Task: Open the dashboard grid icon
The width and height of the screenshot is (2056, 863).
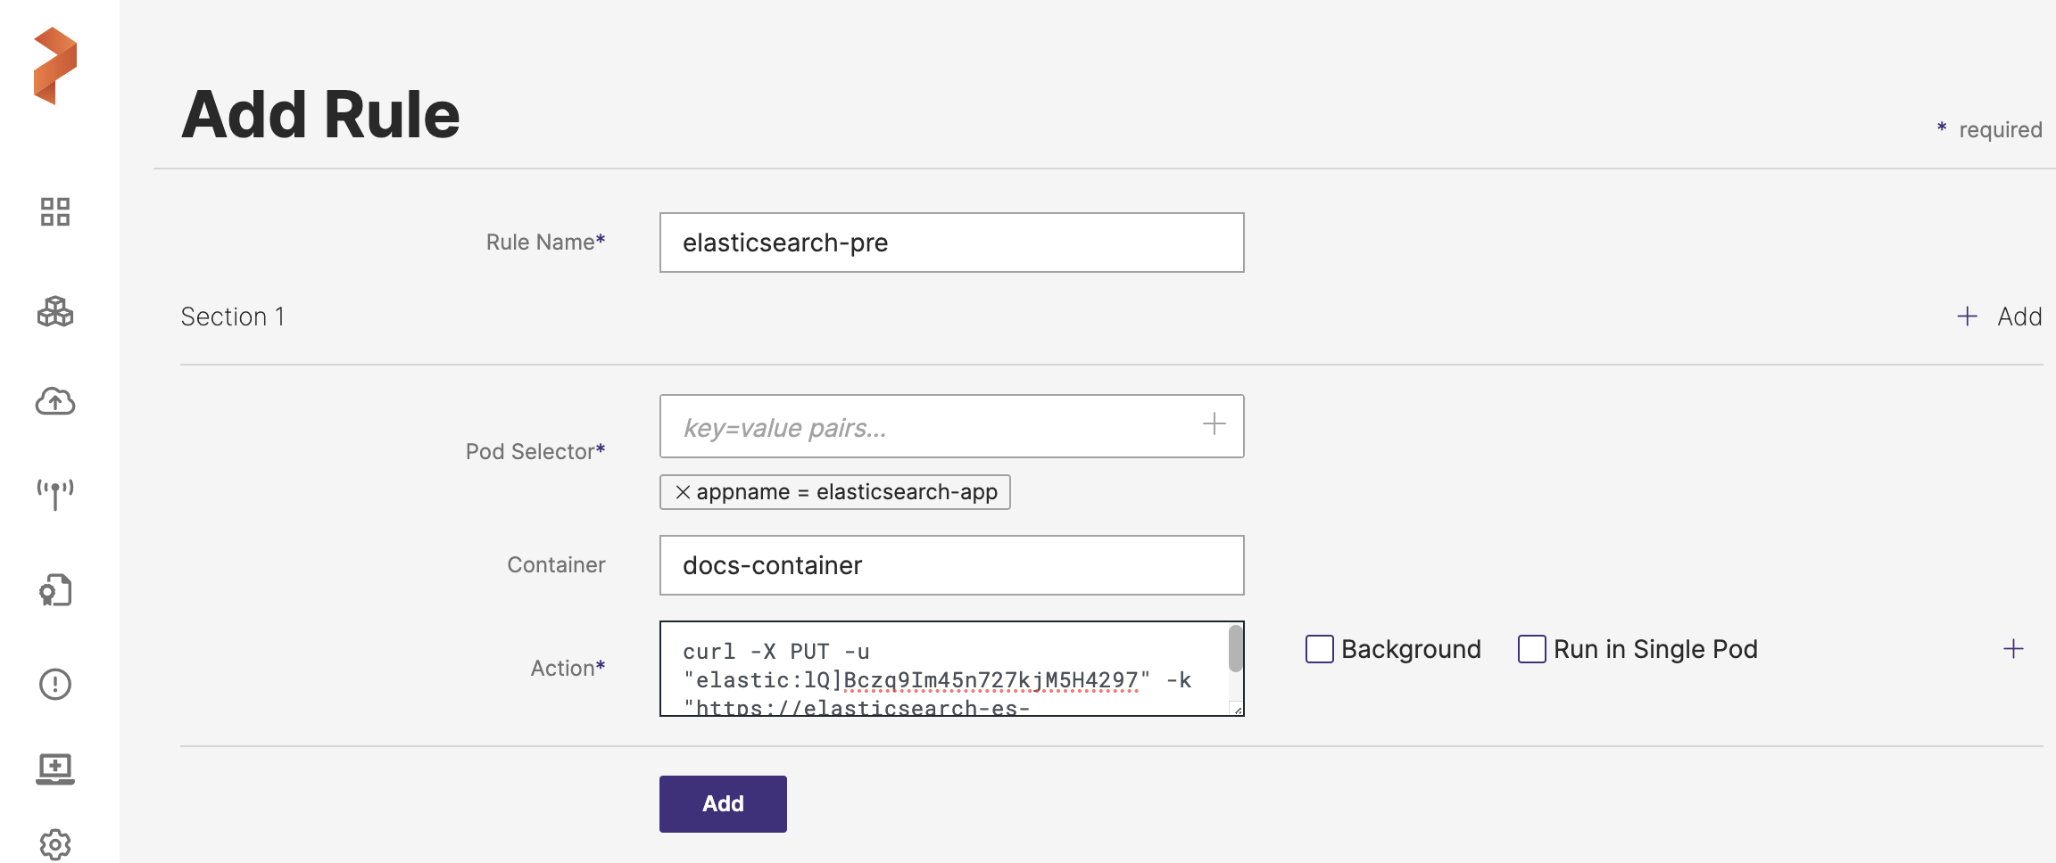Action: [55, 212]
